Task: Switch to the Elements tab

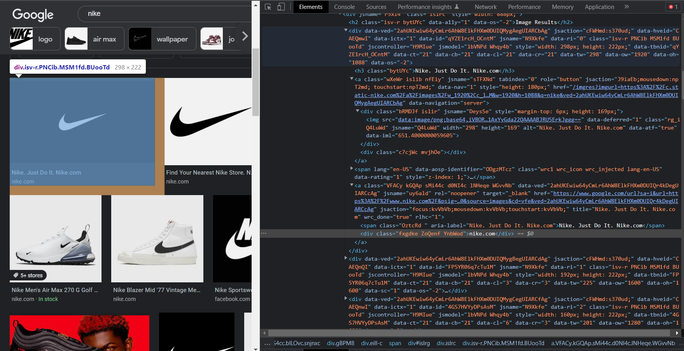Action: point(311,7)
